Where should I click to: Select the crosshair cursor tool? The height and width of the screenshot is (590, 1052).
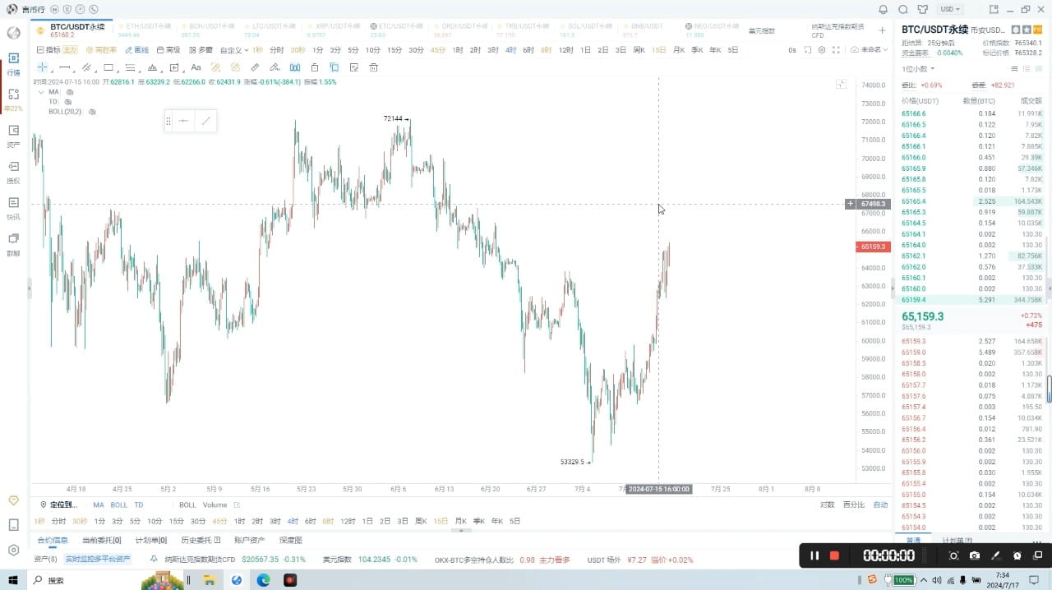pos(43,67)
